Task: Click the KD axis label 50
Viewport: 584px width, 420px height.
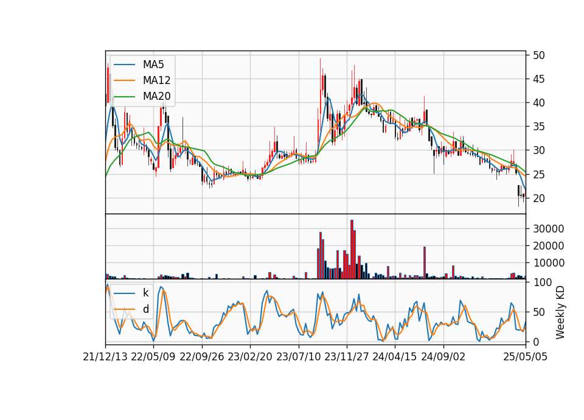Action: click(539, 312)
